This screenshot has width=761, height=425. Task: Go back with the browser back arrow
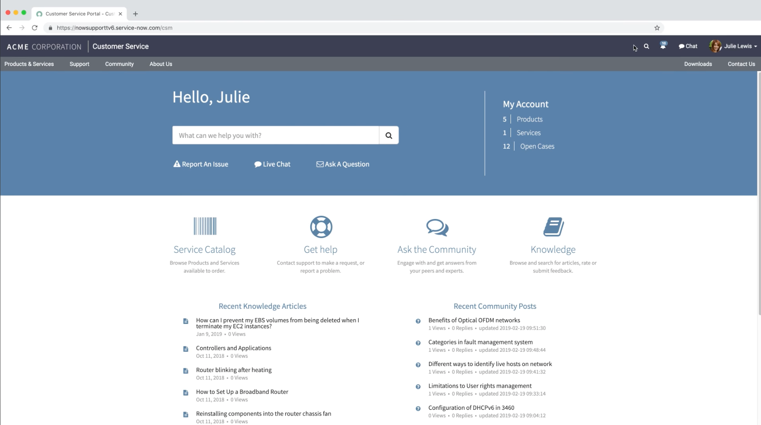(9, 28)
